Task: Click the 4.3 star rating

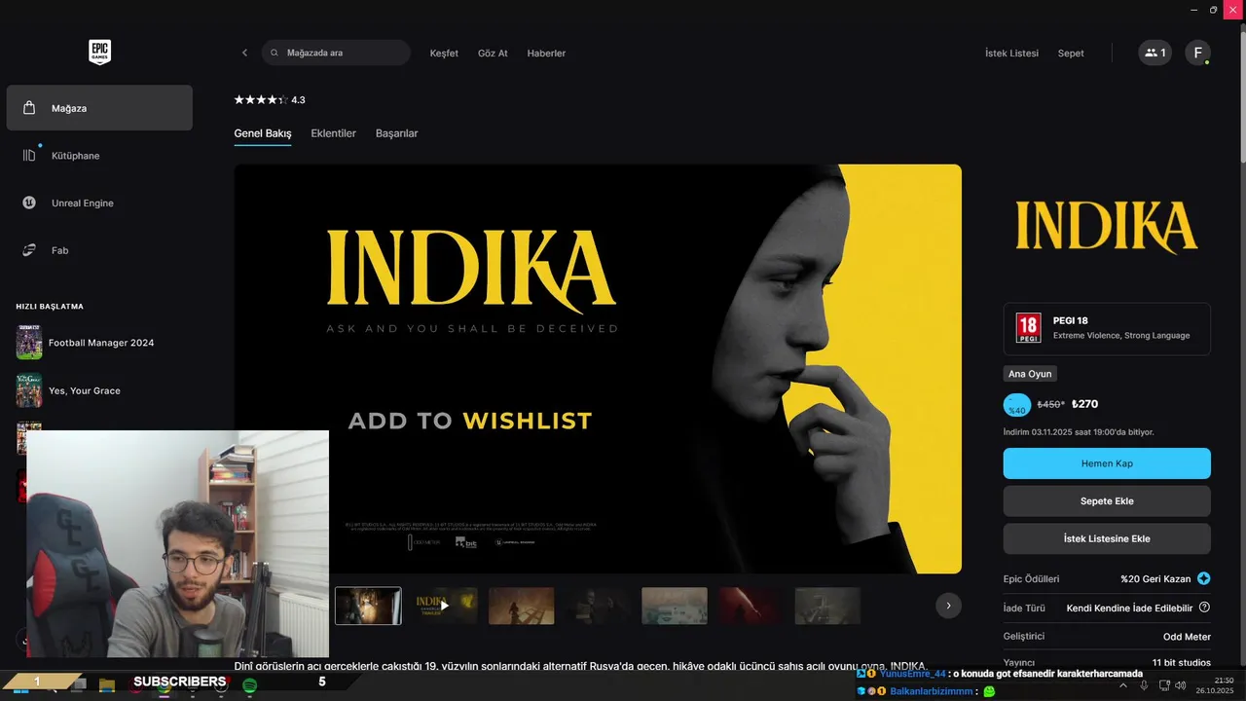Action: pos(270,100)
